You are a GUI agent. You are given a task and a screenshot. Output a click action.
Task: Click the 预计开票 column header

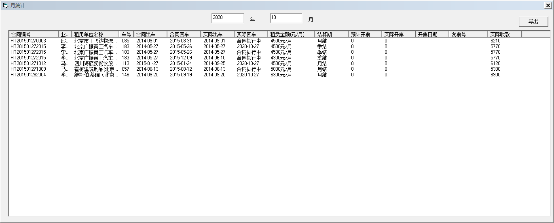tap(365, 34)
